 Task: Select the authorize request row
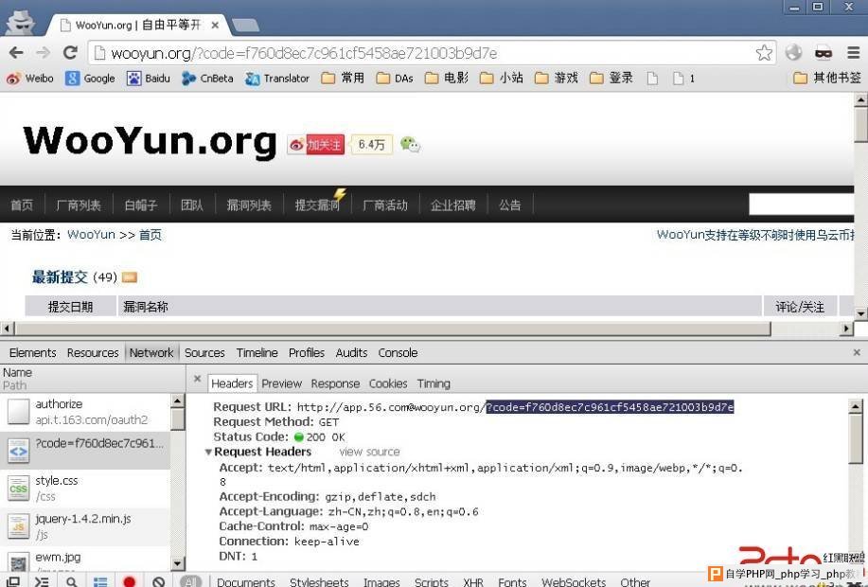click(x=85, y=412)
